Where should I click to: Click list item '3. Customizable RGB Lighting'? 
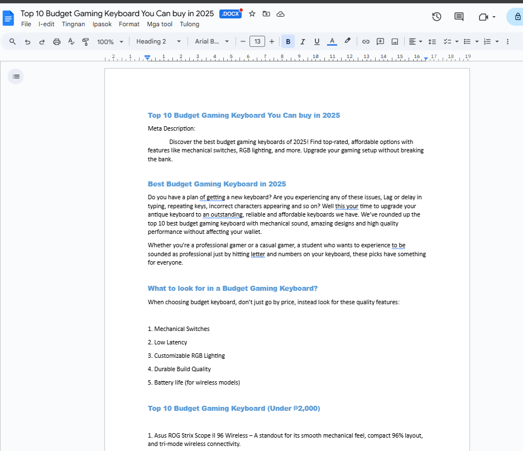pyautogui.click(x=186, y=356)
